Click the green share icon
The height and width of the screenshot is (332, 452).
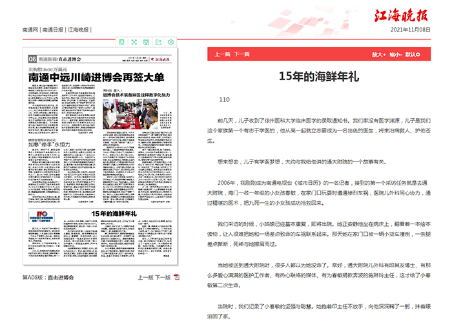pos(158,42)
